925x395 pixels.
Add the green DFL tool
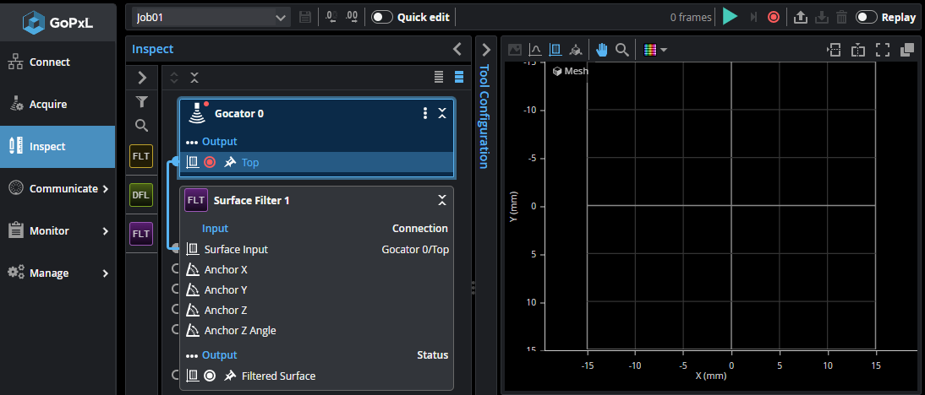[141, 195]
